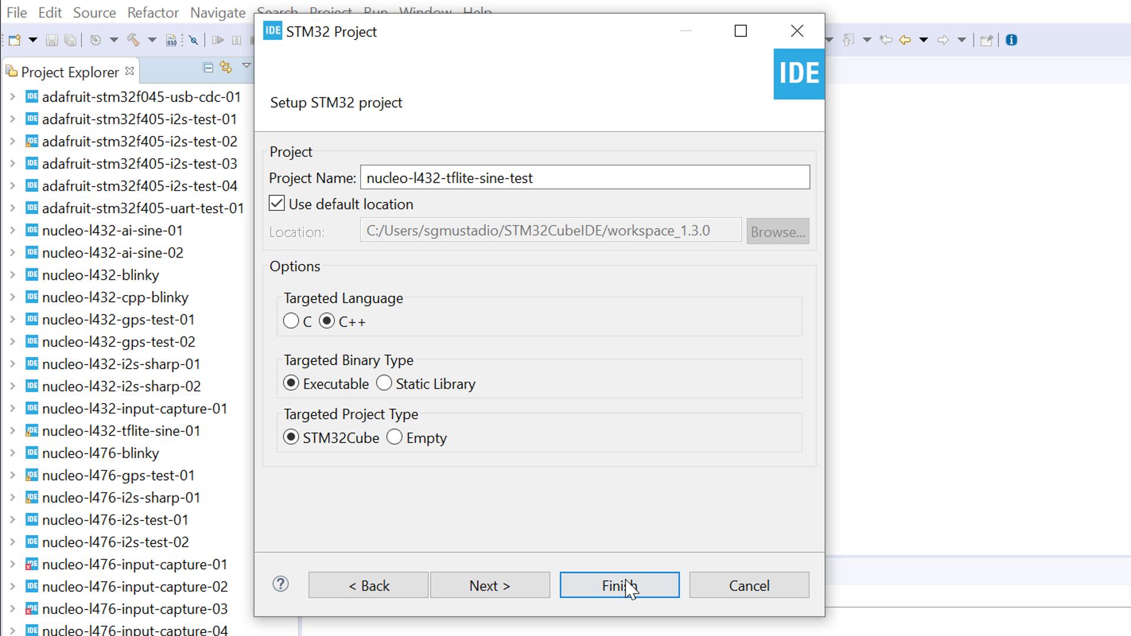Click the nucleo-l432-tflite-sine-01 project icon

pos(32,430)
